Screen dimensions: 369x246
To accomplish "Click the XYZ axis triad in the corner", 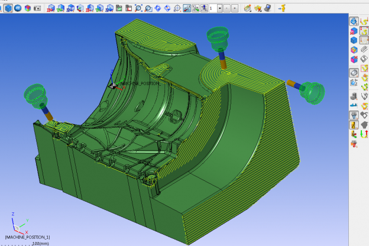I will click(17, 224).
